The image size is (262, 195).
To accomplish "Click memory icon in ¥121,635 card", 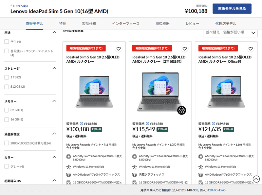I will 200,183.
